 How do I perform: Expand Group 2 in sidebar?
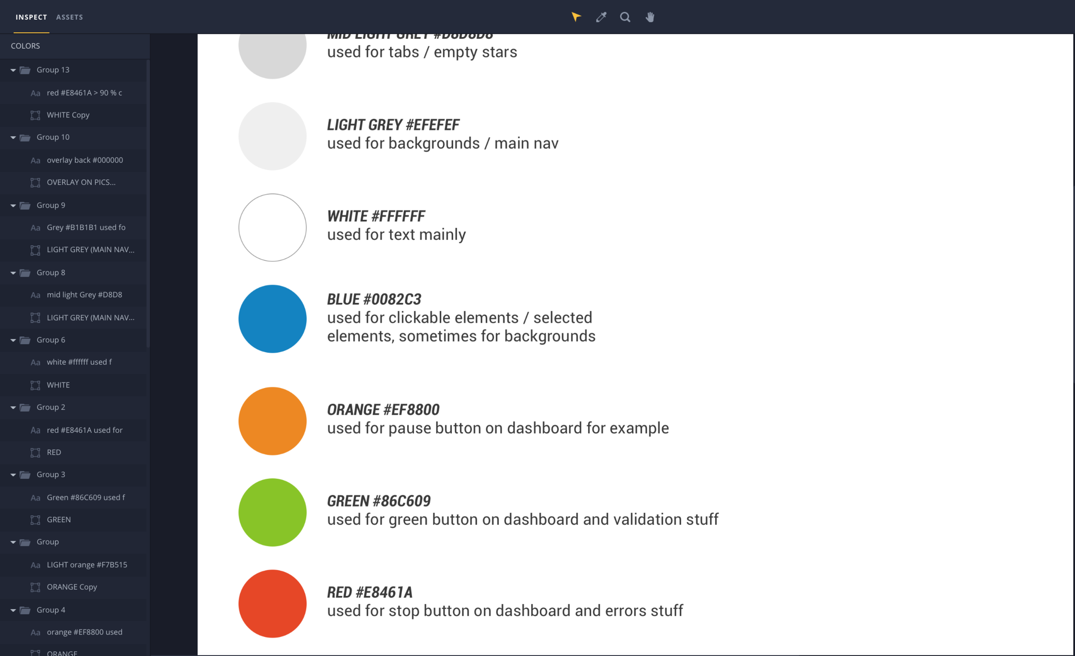pyautogui.click(x=13, y=407)
